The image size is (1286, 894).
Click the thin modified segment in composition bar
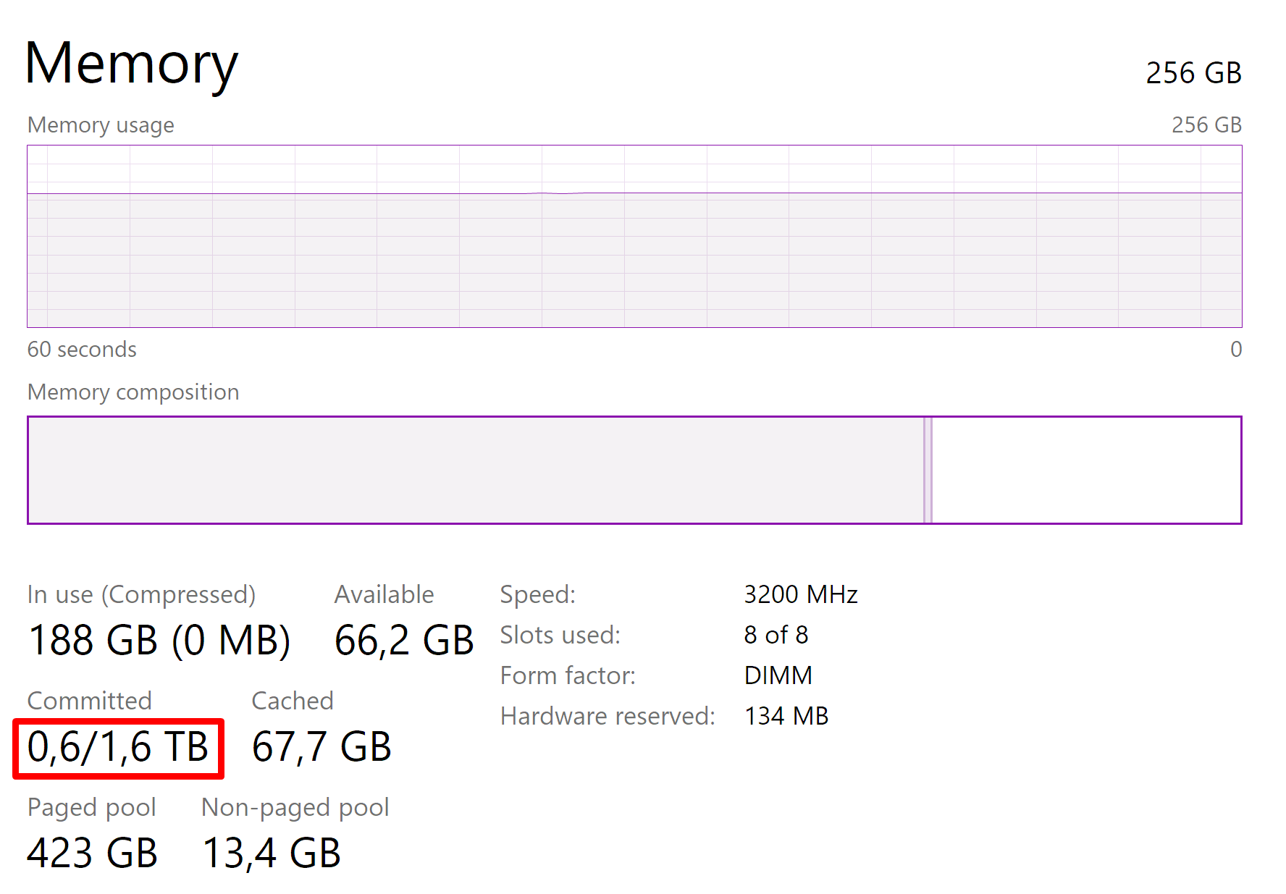(x=928, y=470)
